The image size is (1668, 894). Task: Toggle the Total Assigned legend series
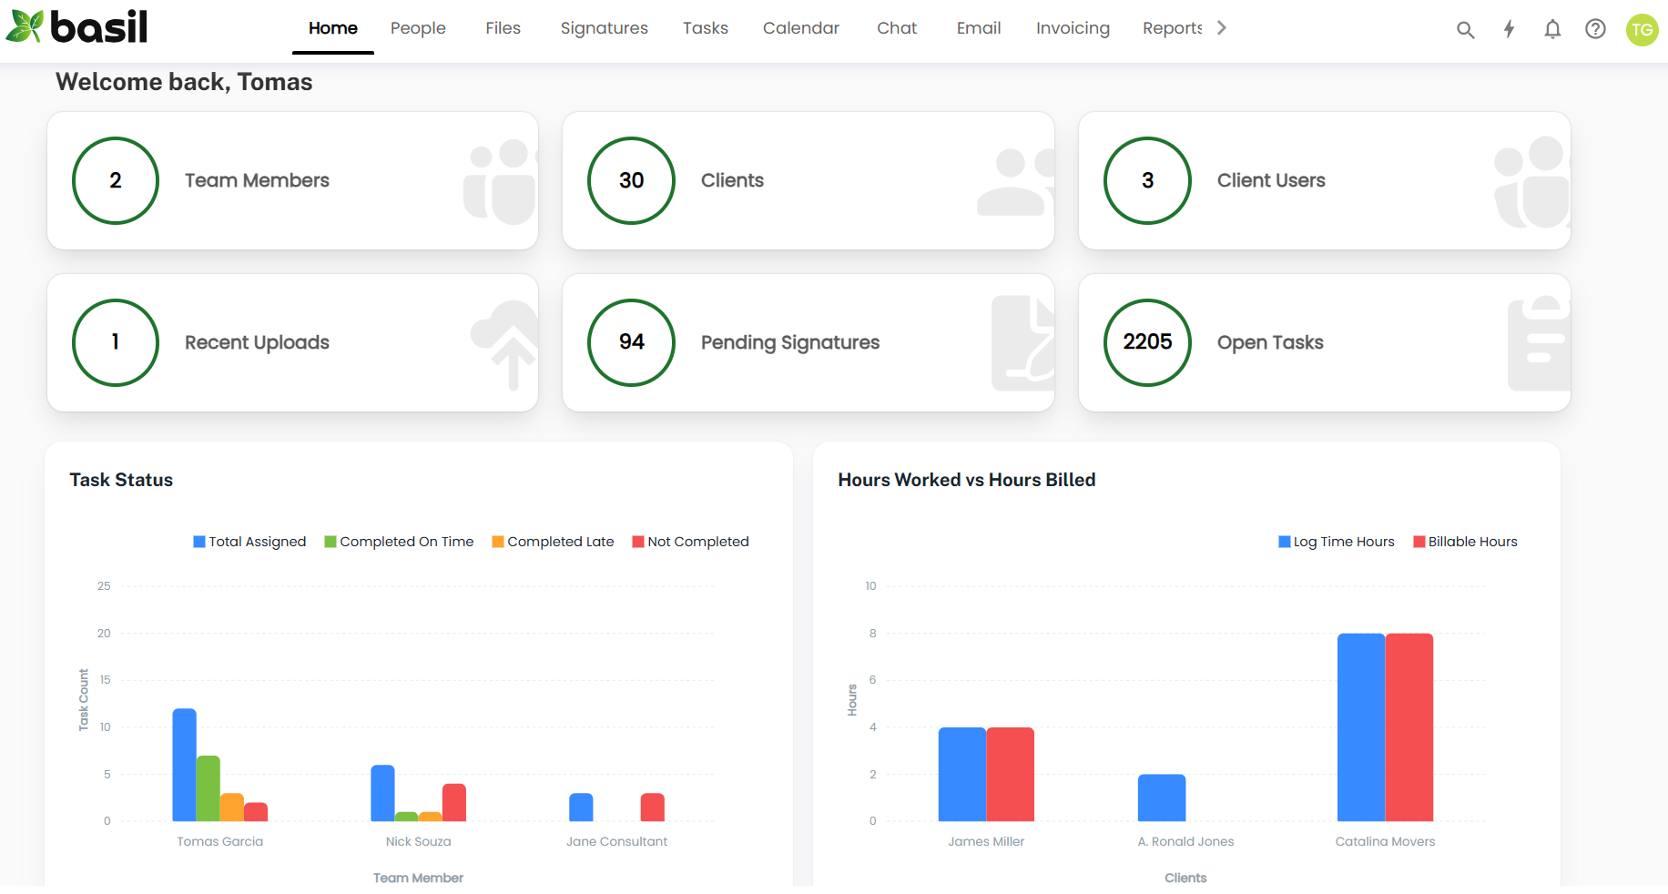tap(249, 542)
